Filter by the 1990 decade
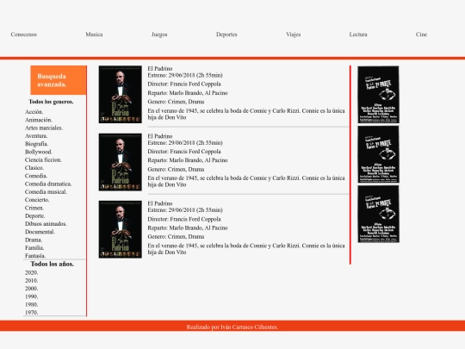This screenshot has width=465, height=349. pyautogui.click(x=32, y=296)
